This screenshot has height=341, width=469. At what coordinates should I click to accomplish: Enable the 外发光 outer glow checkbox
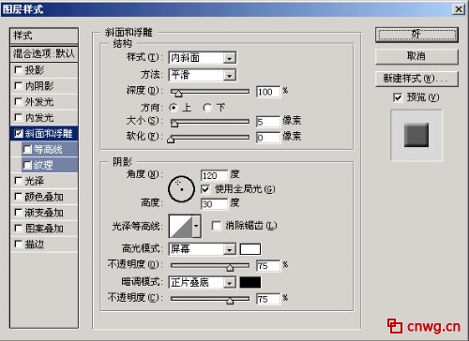point(19,101)
